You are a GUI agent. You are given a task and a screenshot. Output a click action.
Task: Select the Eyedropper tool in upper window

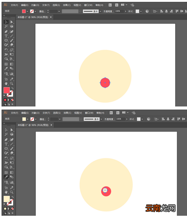6,68
